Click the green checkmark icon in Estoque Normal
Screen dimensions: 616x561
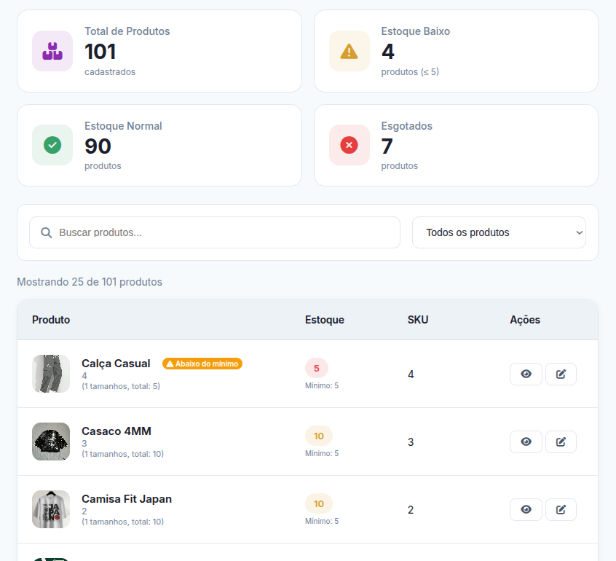point(52,145)
